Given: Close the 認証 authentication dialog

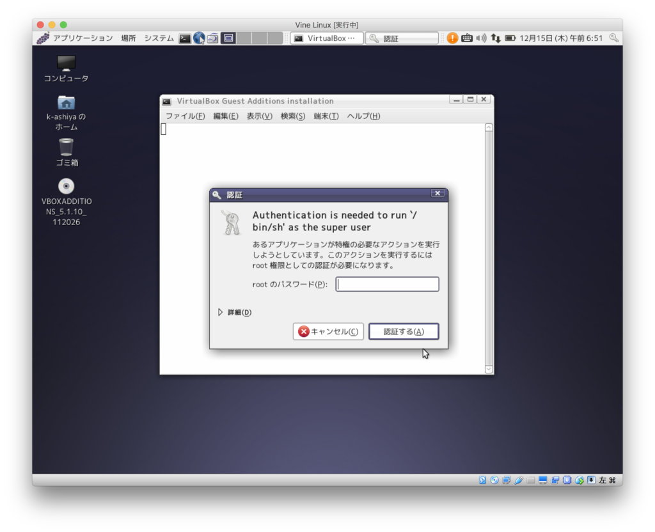Looking at the screenshot, I should [x=438, y=193].
